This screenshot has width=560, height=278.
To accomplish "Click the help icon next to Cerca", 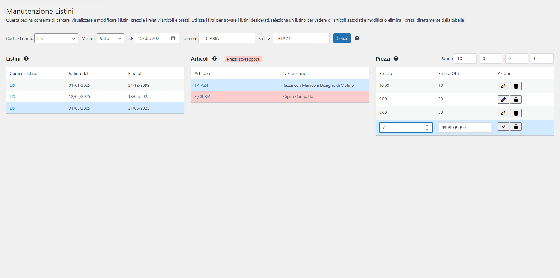I will pos(357,38).
